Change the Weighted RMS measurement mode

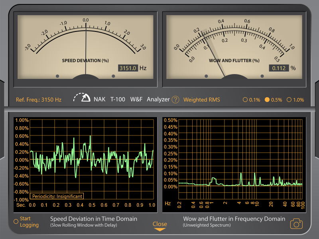(201, 100)
